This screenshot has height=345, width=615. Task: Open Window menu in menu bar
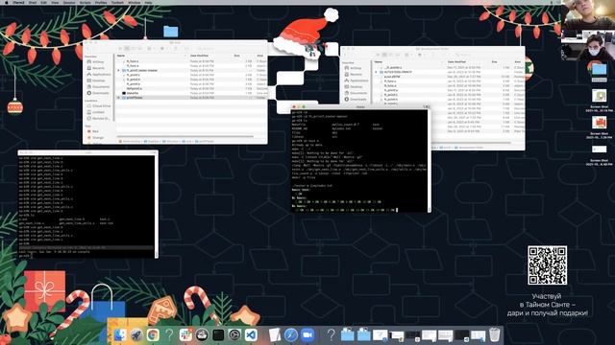(135, 2)
